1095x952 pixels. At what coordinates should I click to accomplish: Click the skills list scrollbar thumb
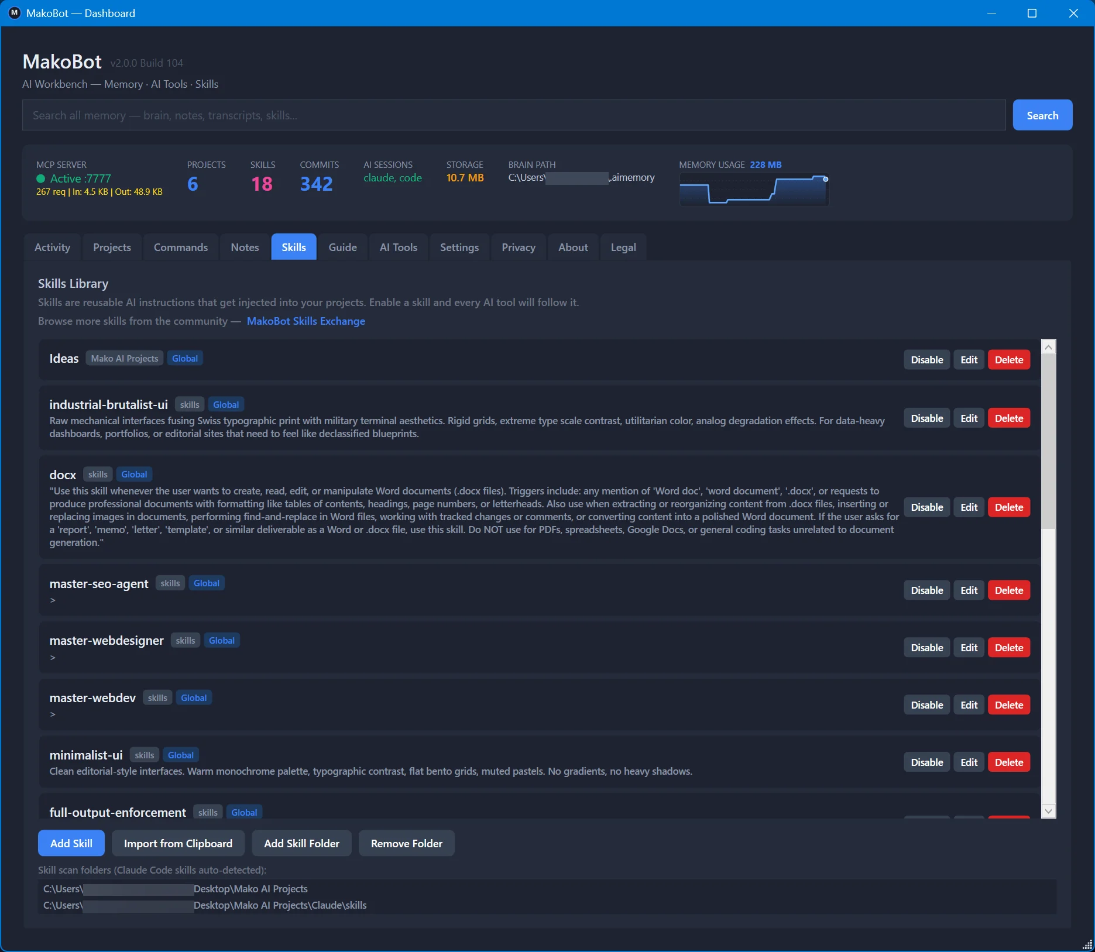[1049, 442]
